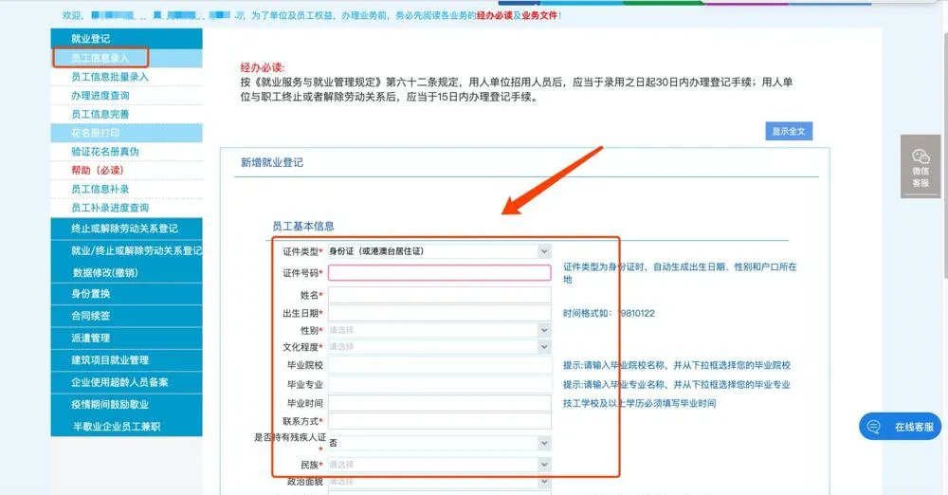
Task: Select 企业使用超龄人员备案 menu section
Action: pos(127,382)
